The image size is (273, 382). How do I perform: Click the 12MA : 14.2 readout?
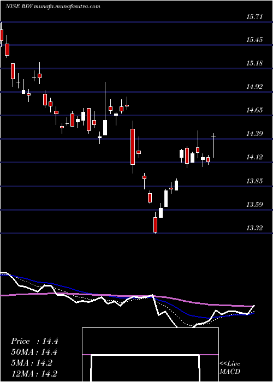34,374
